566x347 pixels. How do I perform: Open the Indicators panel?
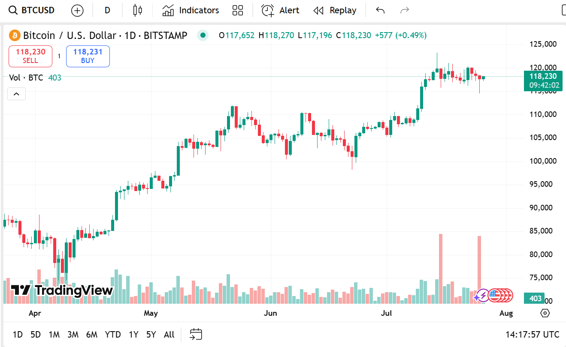[191, 10]
